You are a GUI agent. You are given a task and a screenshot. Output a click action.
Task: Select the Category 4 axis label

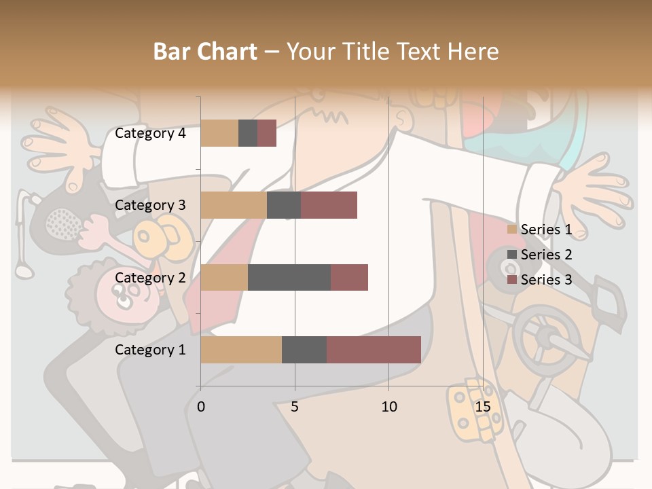tap(150, 133)
